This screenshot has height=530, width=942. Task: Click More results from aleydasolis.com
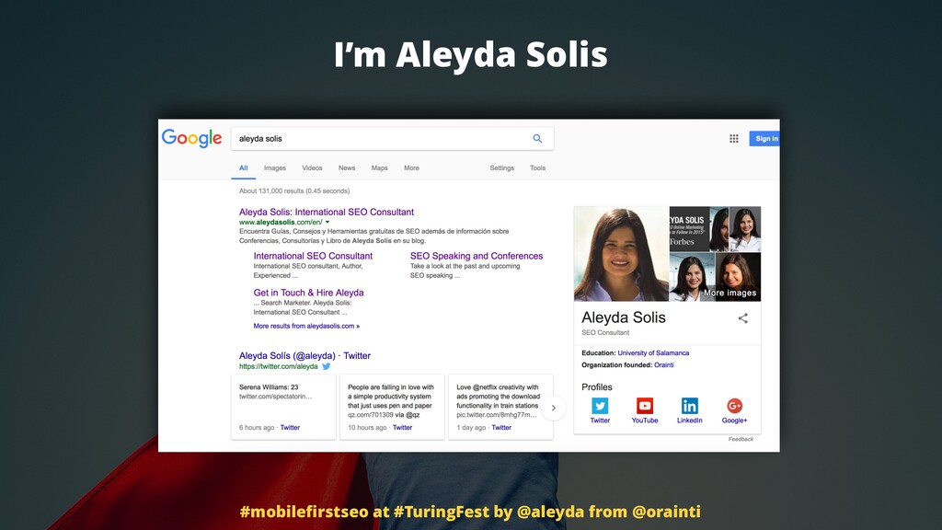click(306, 326)
